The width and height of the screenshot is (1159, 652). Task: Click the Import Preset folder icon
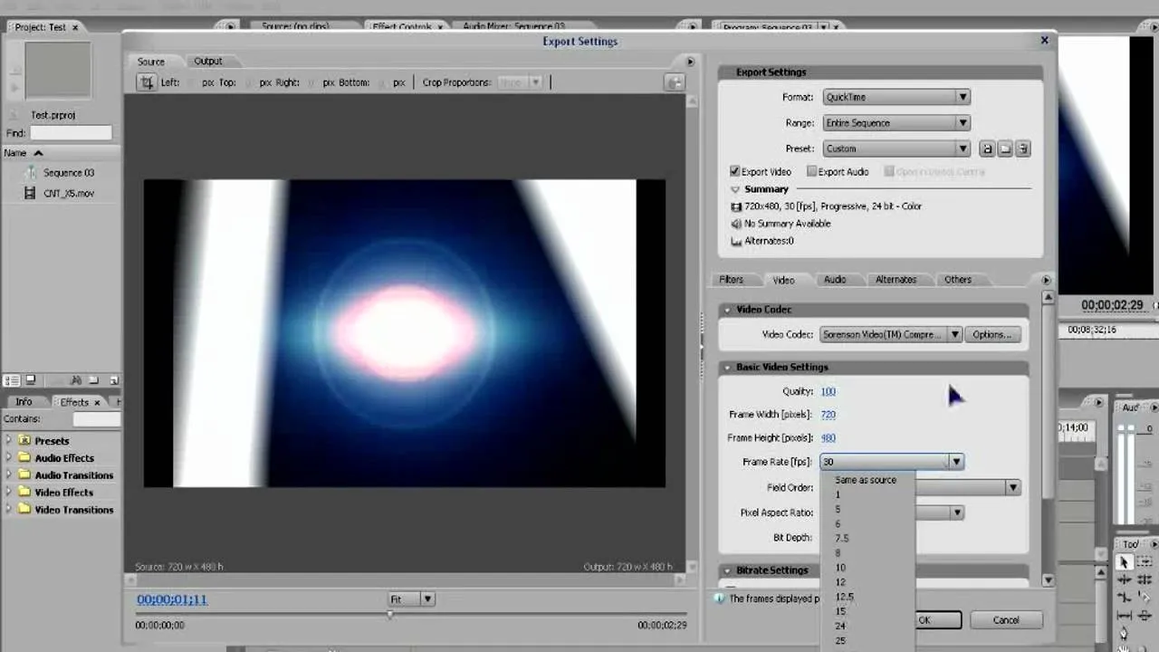pos(1005,149)
